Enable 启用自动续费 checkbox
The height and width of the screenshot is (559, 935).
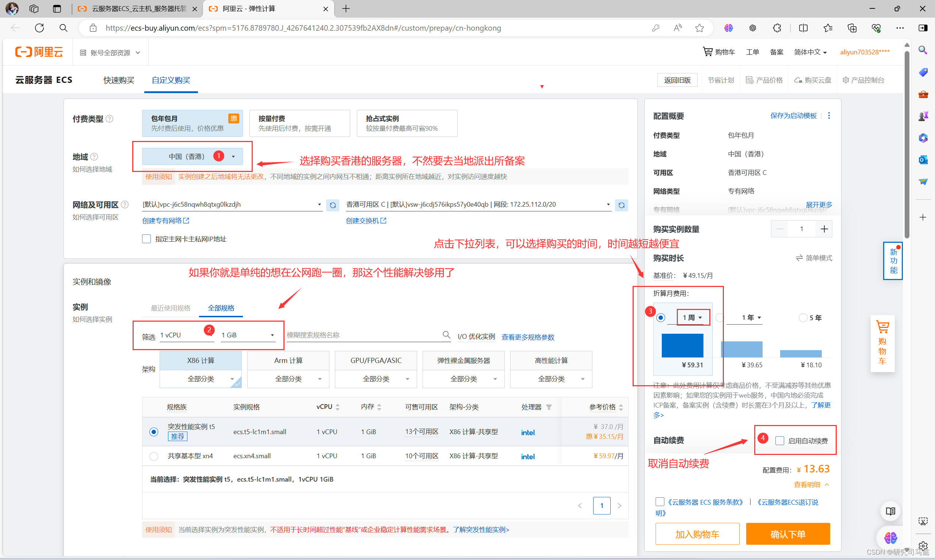pyautogui.click(x=779, y=440)
